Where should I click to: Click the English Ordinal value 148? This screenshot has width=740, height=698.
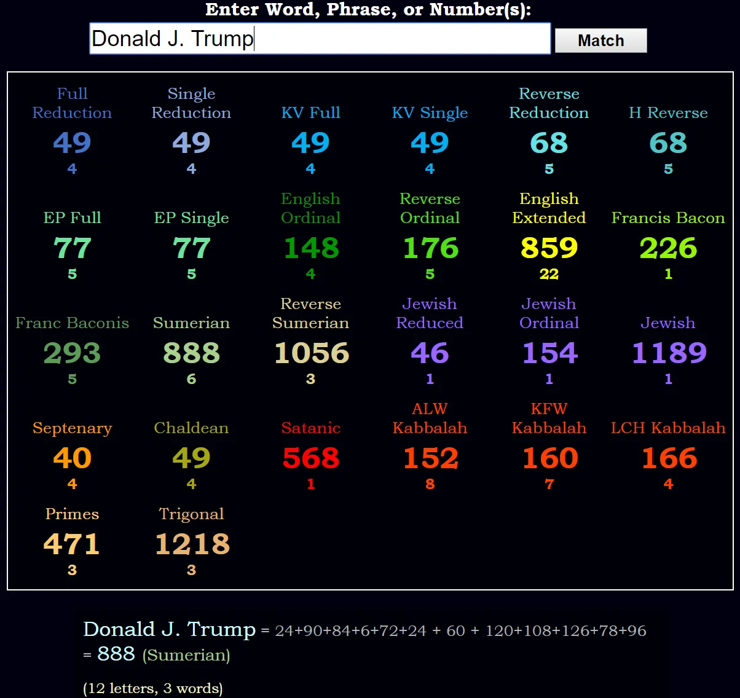point(310,248)
